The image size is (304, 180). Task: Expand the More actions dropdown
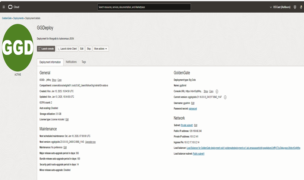point(101,49)
